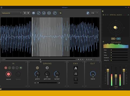Click the leftmost gold mixer fader
Screen dimensions: 130x96
pos(108,70)
